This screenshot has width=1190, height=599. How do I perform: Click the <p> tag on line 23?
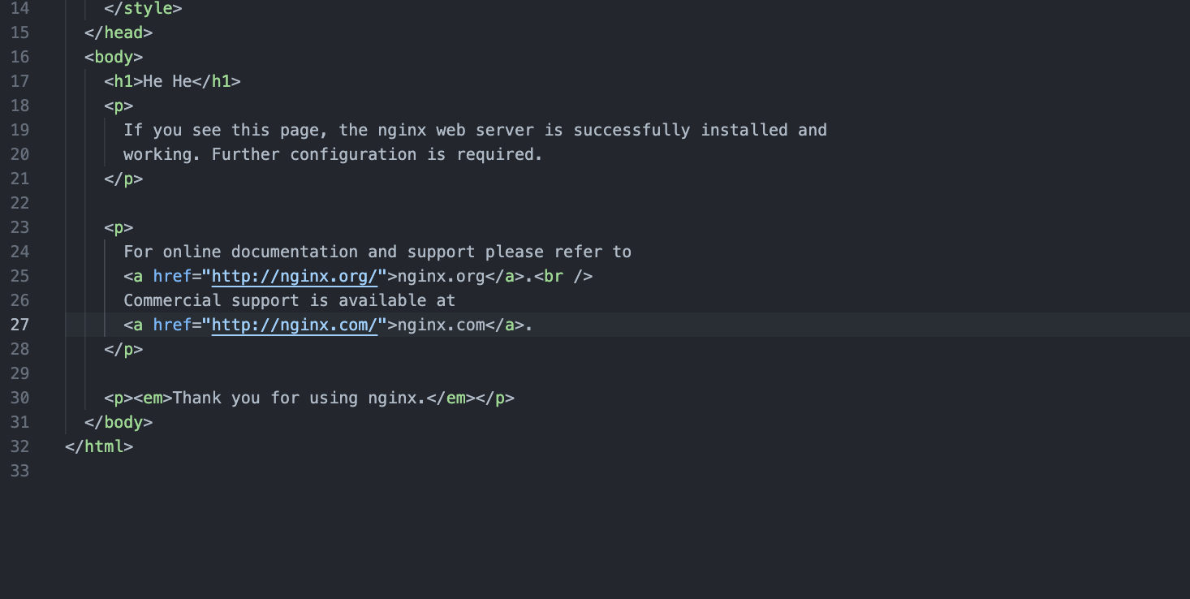(x=119, y=227)
